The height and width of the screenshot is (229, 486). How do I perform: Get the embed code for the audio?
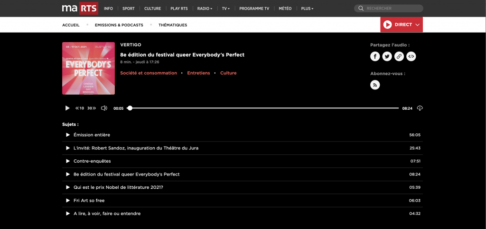(x=411, y=57)
